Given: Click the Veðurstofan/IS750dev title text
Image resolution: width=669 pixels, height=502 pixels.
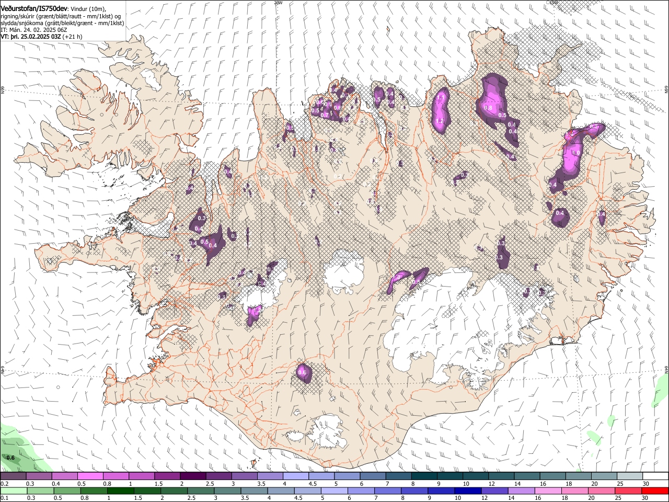Looking at the screenshot, I should coord(34,9).
